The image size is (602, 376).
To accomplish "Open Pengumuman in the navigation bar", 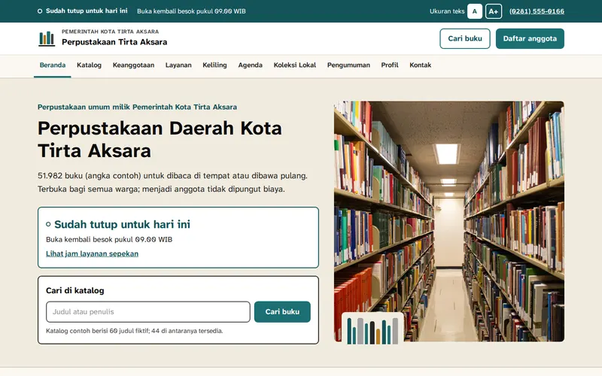I will point(348,65).
